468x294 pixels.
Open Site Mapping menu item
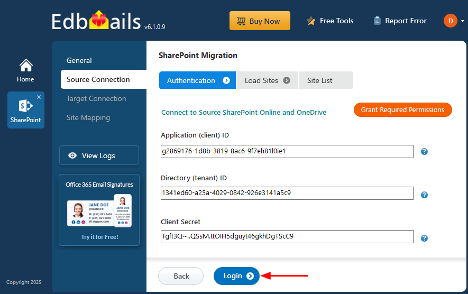point(88,117)
